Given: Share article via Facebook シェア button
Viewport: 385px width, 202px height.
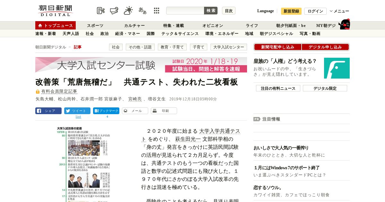Looking at the screenshot, I should click(x=48, y=111).
